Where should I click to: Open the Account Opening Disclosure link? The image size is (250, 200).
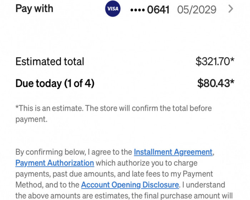coord(130,185)
